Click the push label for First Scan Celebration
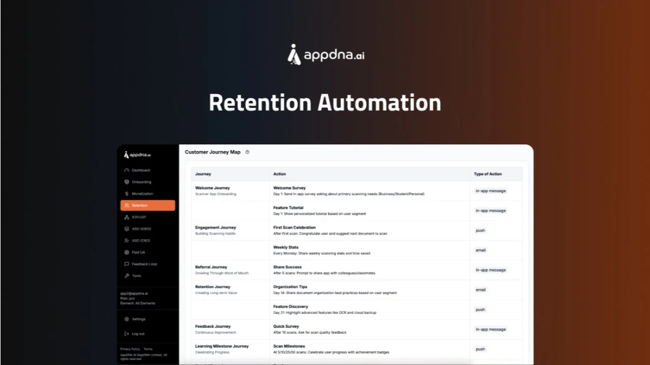The height and width of the screenshot is (365, 650). coord(480,230)
